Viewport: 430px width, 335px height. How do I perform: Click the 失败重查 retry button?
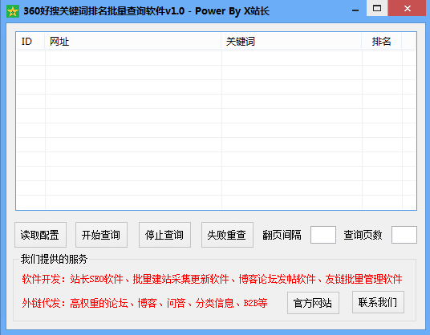(227, 235)
